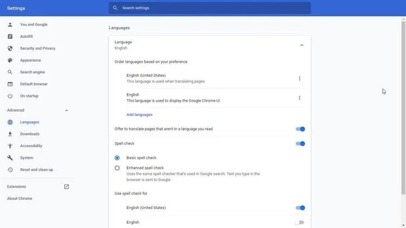Open more options for English (United States)
Image resolution: width=406 pixels, height=228 pixels.
pos(299,79)
